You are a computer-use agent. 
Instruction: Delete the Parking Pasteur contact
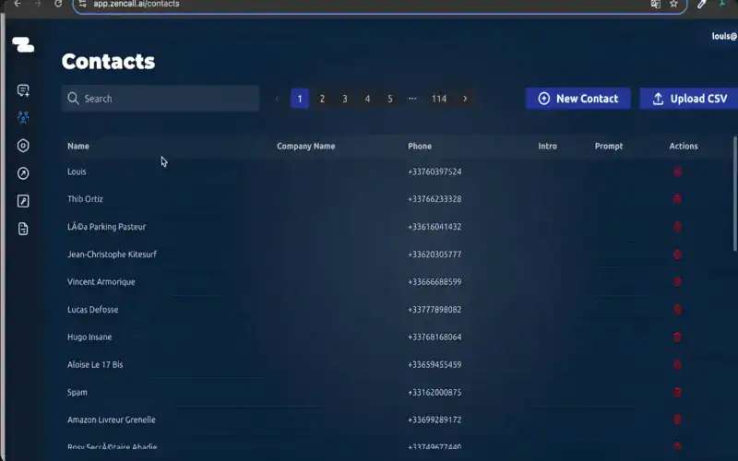pos(677,227)
